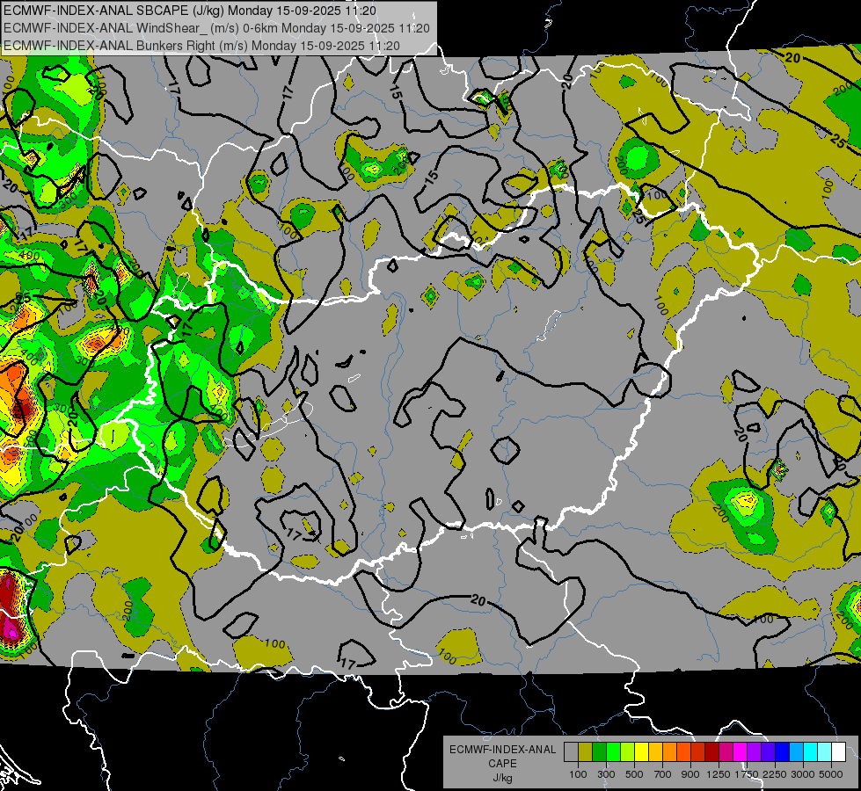Click legend scale value 3000

coord(803,774)
